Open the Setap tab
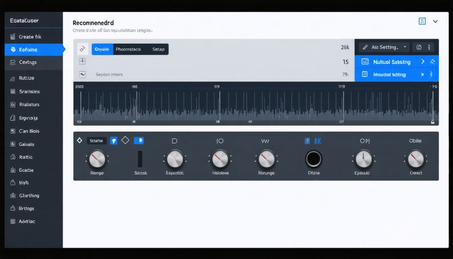 click(x=158, y=49)
